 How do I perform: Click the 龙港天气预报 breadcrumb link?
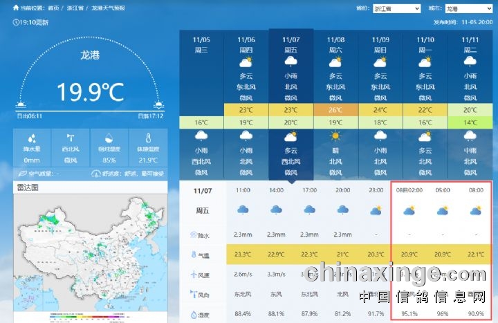point(109,8)
